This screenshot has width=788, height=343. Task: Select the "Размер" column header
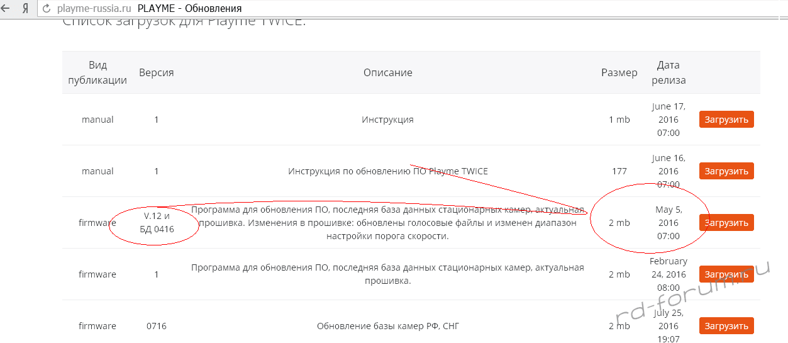(x=619, y=72)
